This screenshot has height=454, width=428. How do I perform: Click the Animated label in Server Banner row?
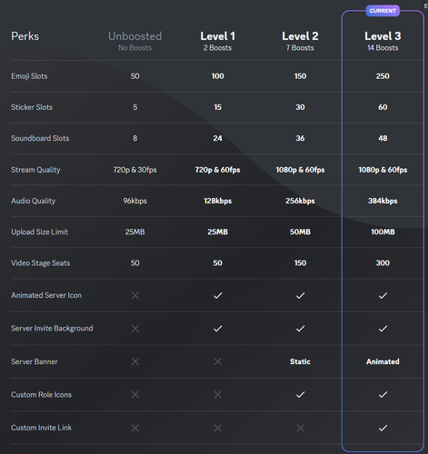[x=383, y=361]
